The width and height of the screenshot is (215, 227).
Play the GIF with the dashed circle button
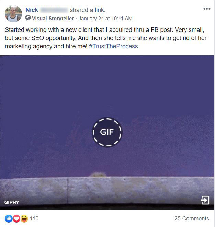tap(107, 132)
